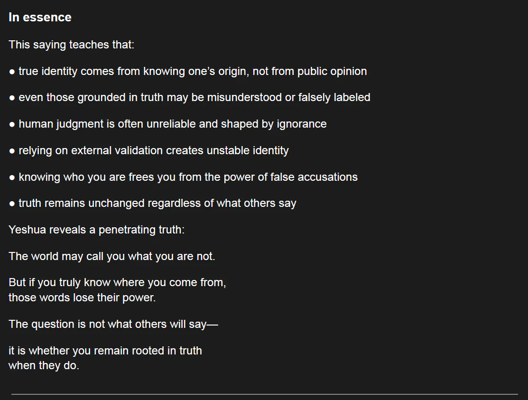Click the word "Yeshua"
Screen dimensions: 528x400
pyautogui.click(x=27, y=230)
